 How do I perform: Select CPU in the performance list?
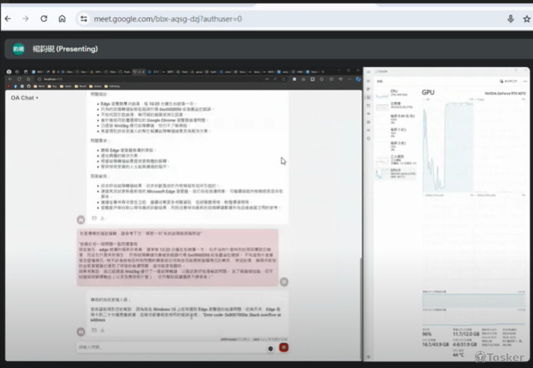click(393, 93)
